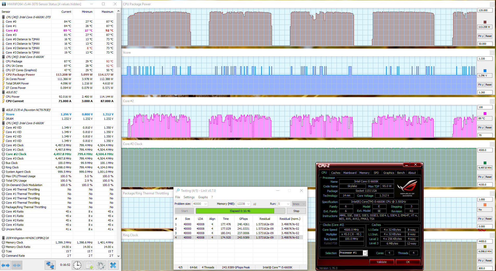Click Fit y on the CPU Package Power graph

click(481, 36)
